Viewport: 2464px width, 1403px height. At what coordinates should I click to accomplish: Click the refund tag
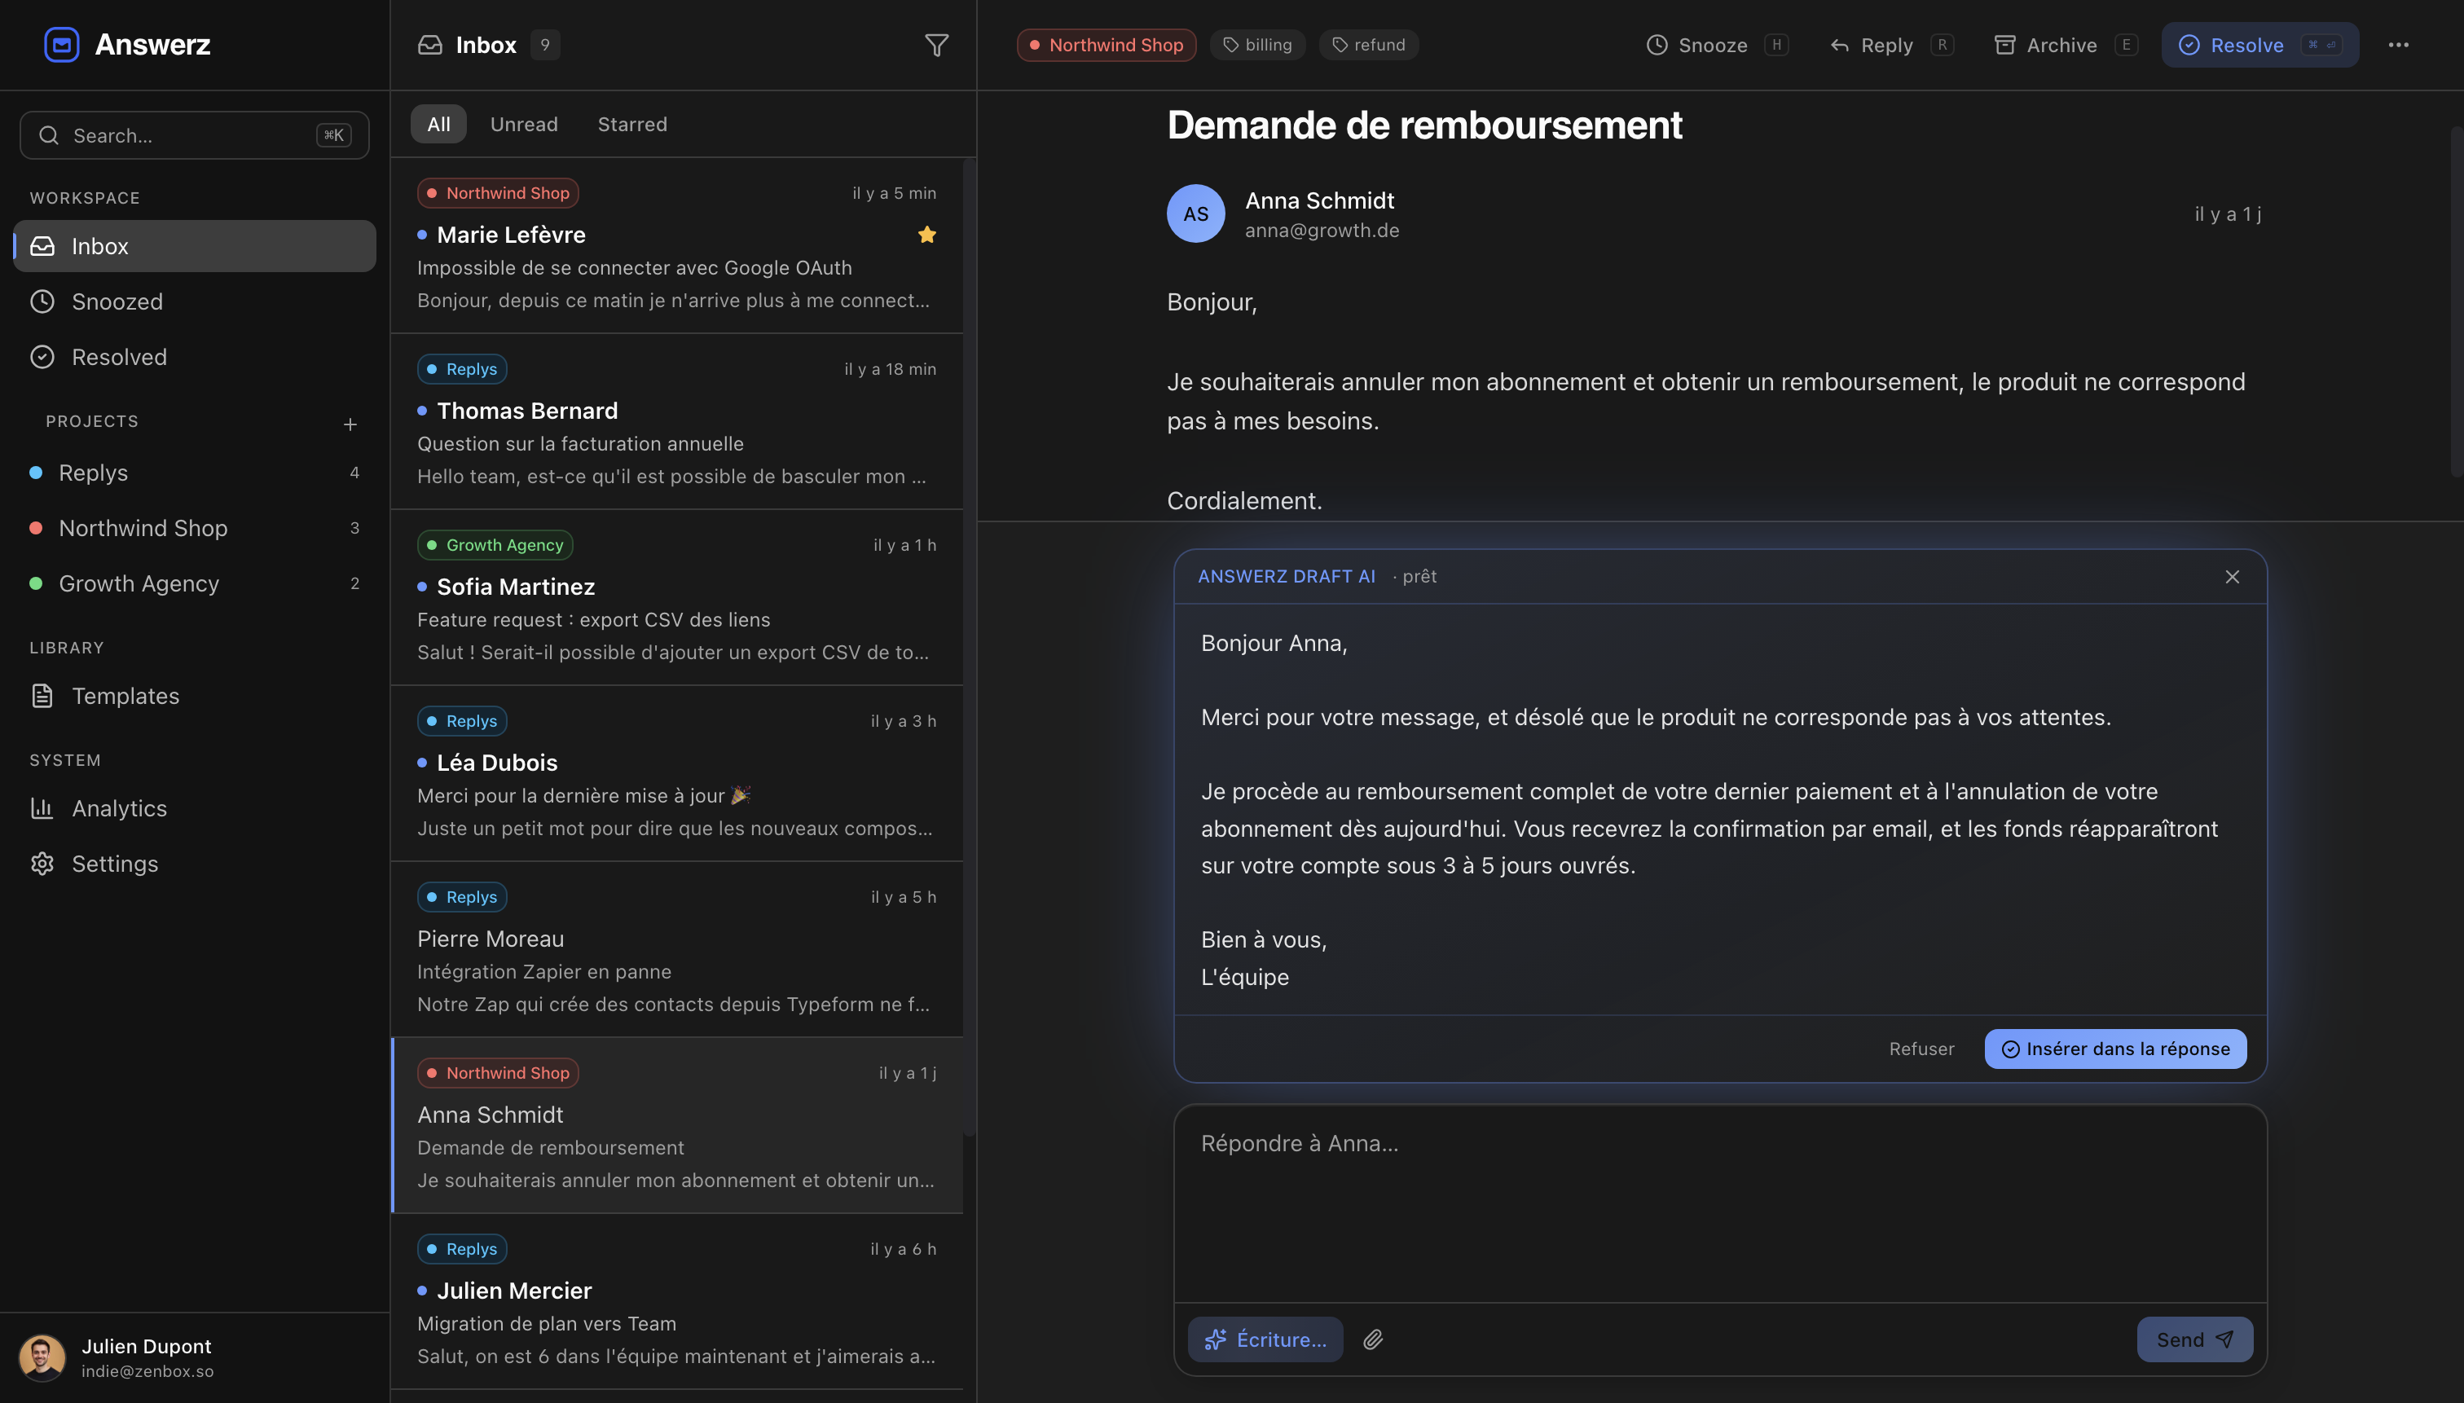click(x=1368, y=44)
